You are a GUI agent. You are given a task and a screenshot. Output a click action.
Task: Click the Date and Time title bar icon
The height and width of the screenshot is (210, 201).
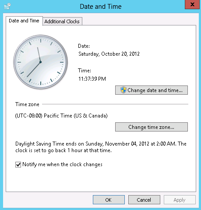(7, 7)
